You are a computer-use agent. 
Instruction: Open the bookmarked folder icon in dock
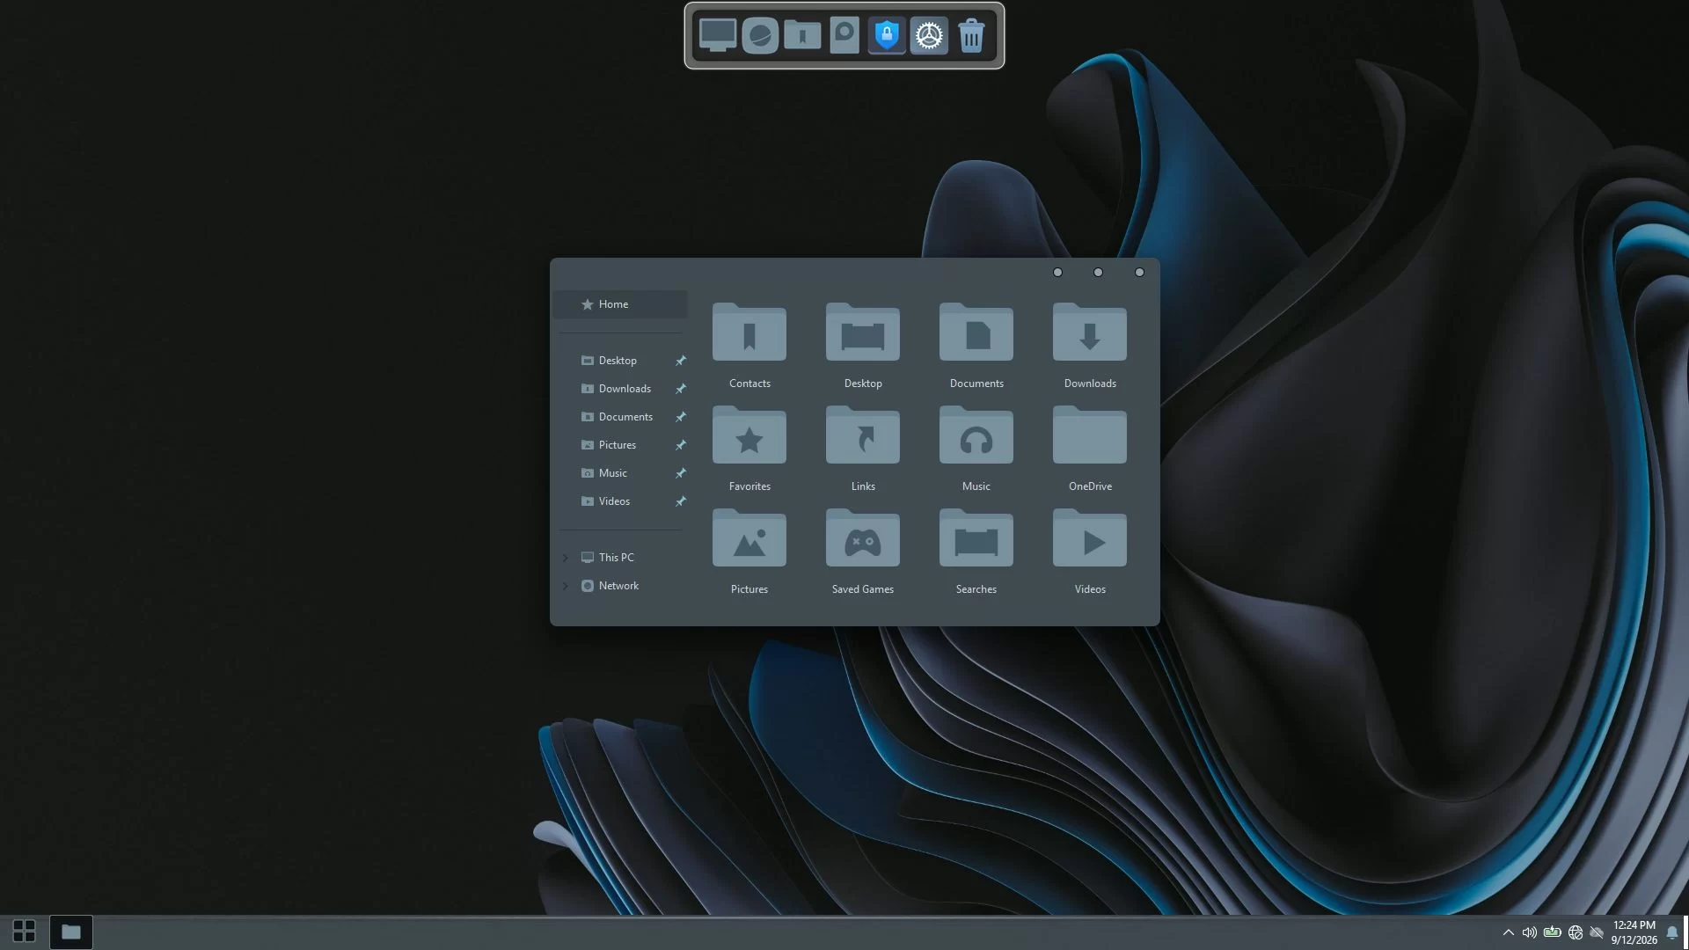(x=802, y=35)
